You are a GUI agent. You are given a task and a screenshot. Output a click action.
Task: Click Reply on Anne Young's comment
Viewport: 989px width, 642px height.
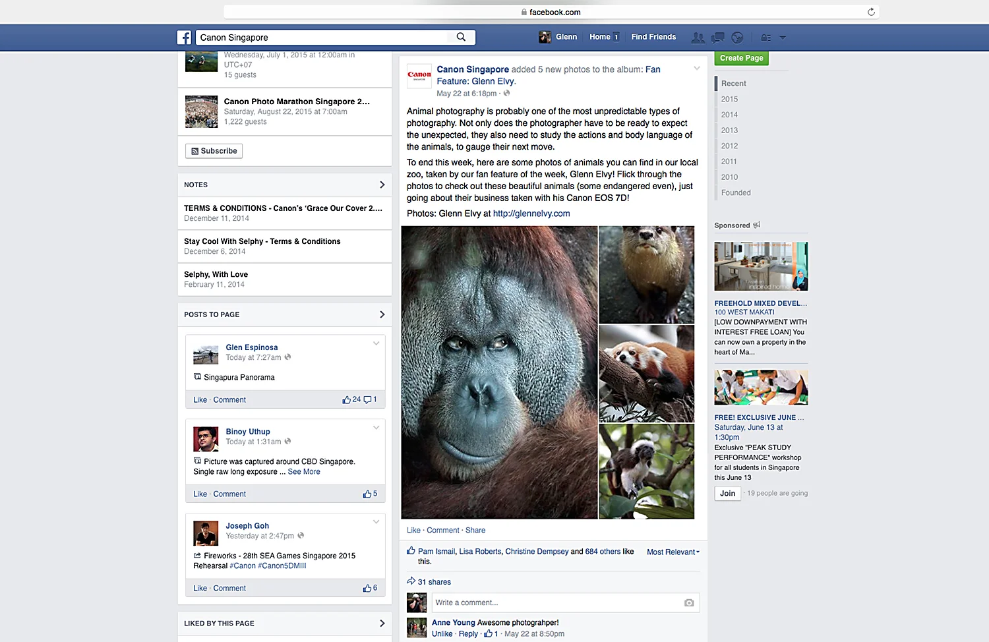468,634
